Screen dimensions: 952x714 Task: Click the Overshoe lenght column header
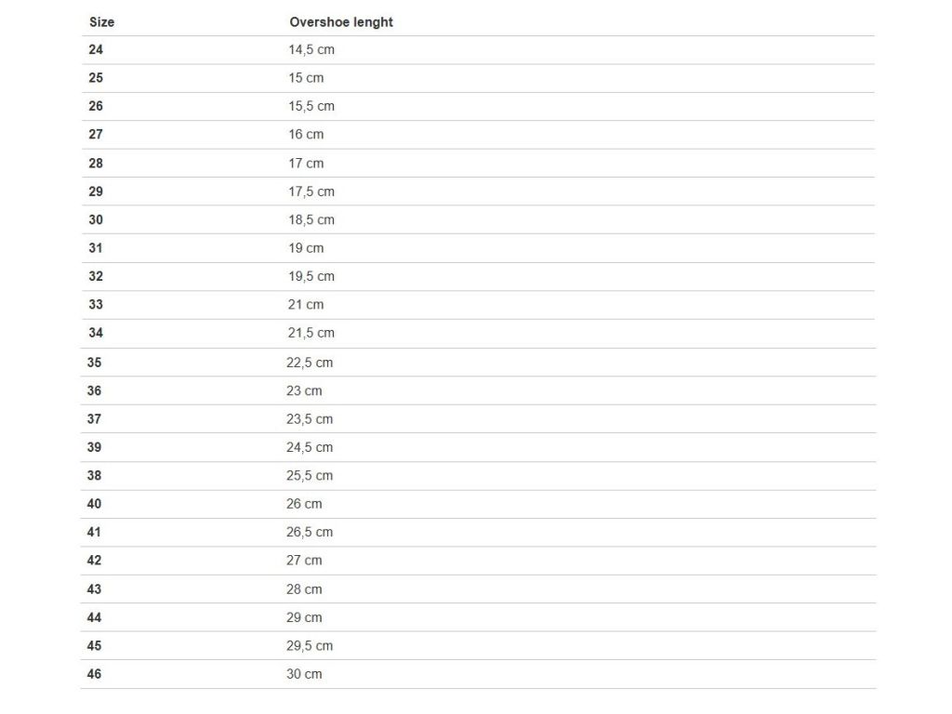(340, 22)
